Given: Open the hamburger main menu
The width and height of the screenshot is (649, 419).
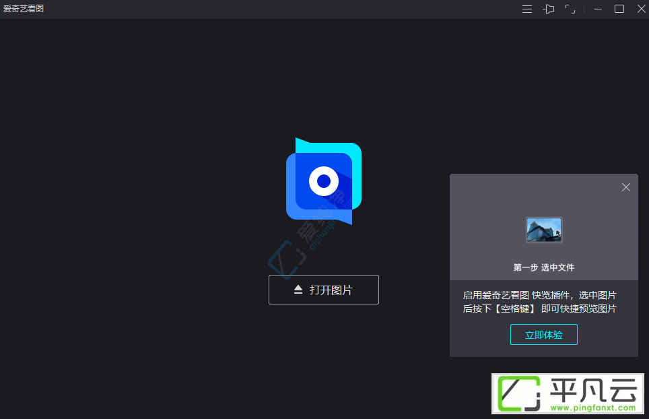Looking at the screenshot, I should [527, 9].
